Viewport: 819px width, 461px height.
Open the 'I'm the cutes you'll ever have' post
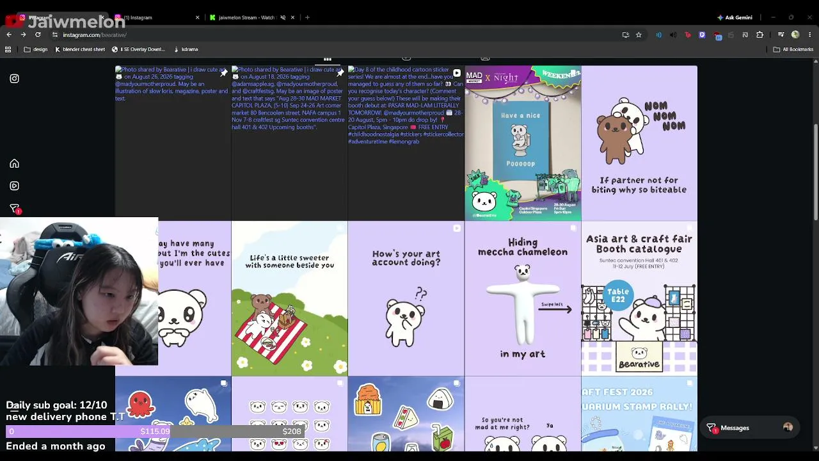195,298
